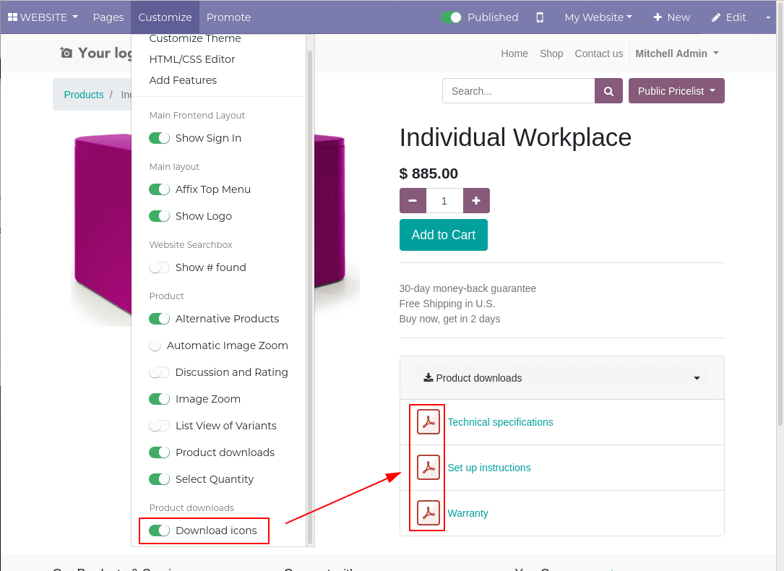Disable Affix Top Menu switch
The width and height of the screenshot is (784, 571).
tap(160, 189)
